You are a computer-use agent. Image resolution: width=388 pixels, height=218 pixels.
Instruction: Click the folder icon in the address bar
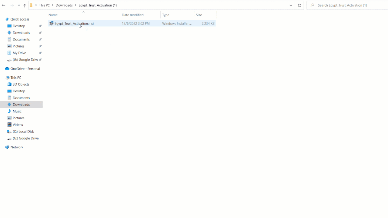(31, 5)
